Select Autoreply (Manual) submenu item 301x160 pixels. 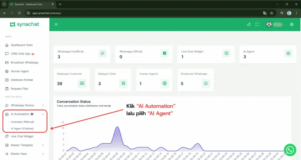coord(22,122)
